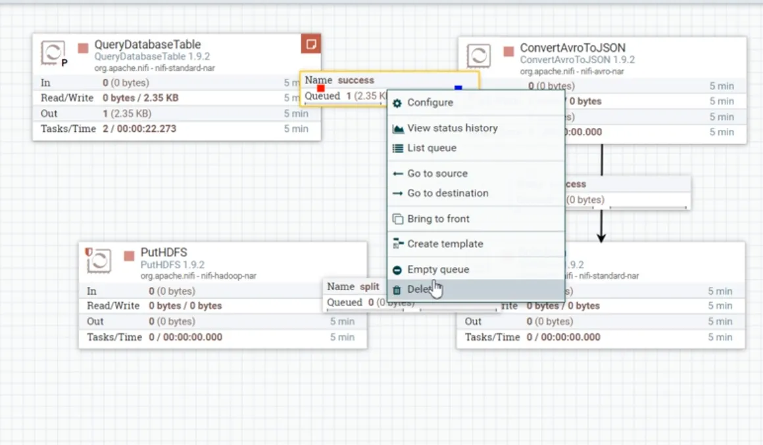Click QueryDatabaseTable Out value 1 (2.35 KB)

point(127,113)
